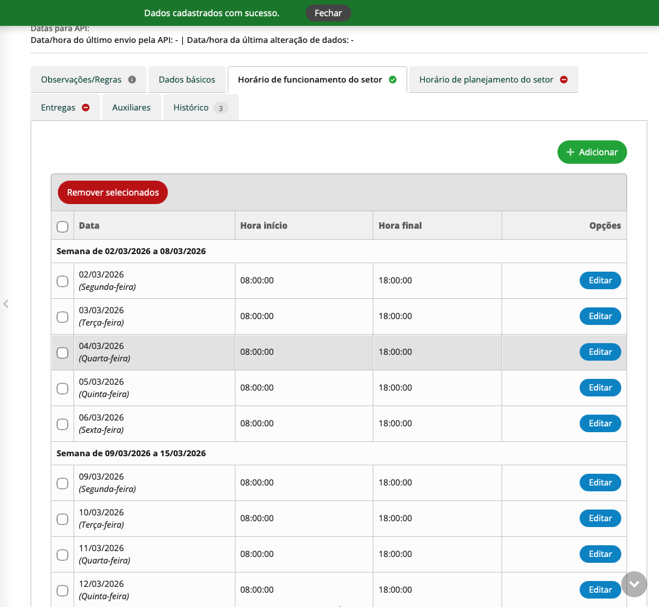659x607 pixels.
Task: Edit the 03/03/2026 Terça-feira schedule
Action: coord(600,316)
